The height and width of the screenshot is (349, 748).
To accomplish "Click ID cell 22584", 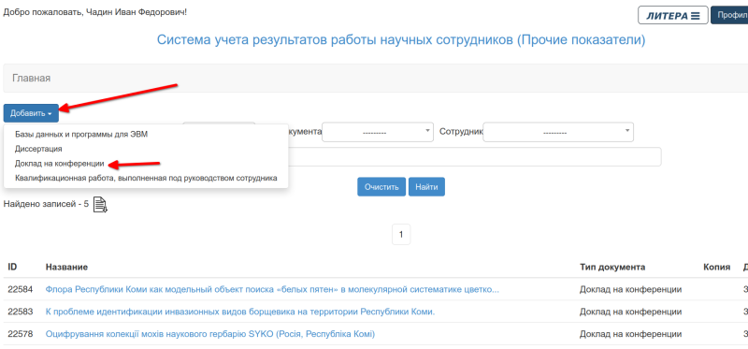I will click(20, 289).
